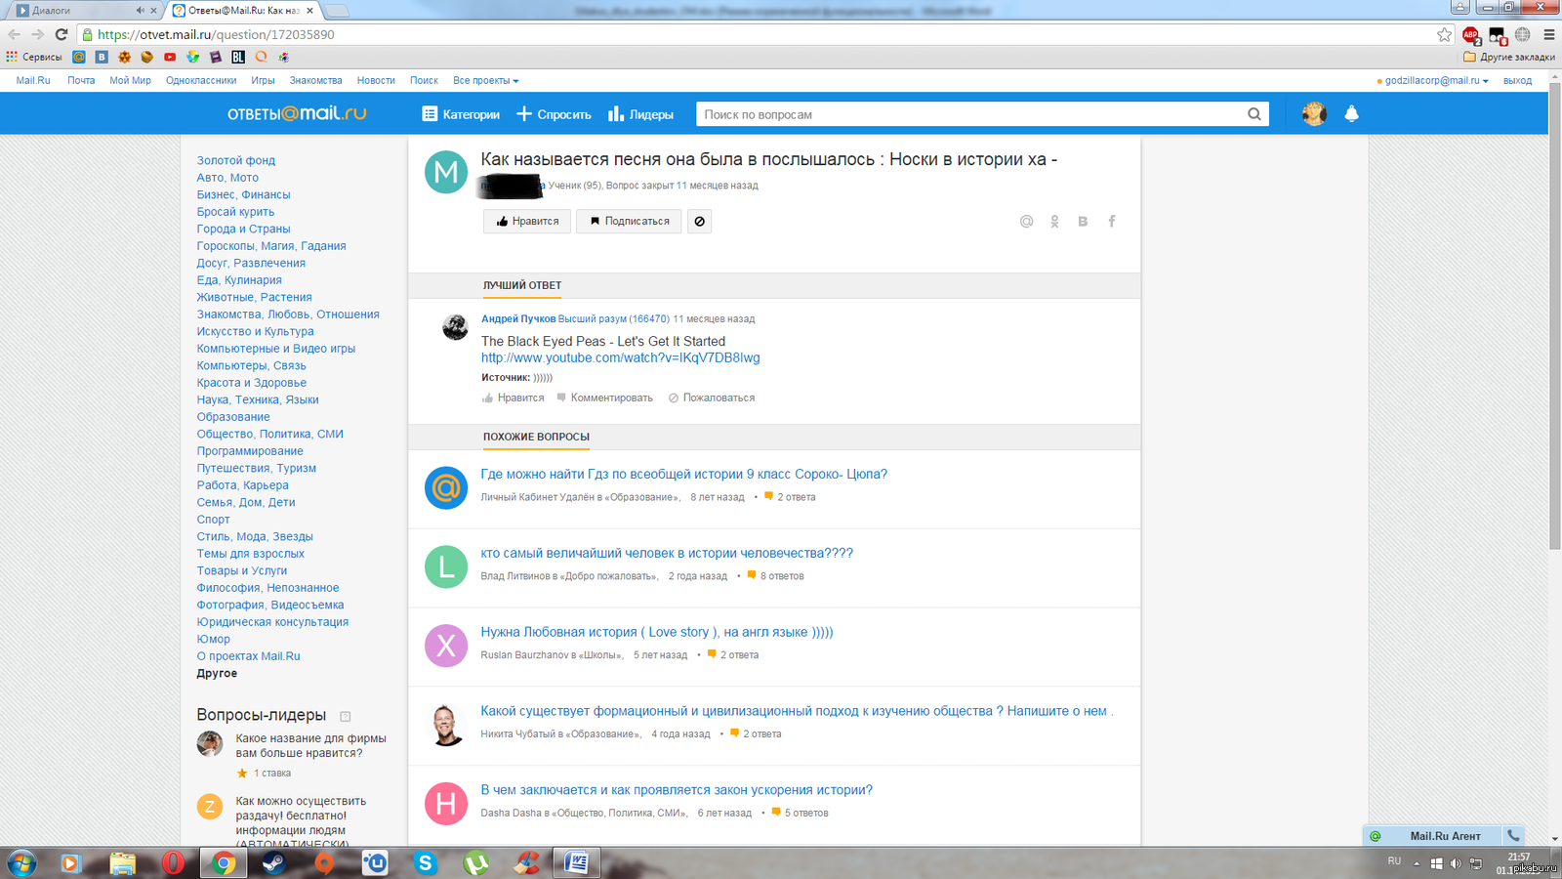The width and height of the screenshot is (1562, 879).
Task: Click the block/report circle icon button
Action: coord(699,222)
